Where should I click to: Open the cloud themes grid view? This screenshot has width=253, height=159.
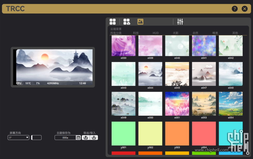[127, 22]
